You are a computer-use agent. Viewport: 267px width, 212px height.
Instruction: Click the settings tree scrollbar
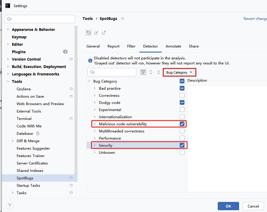pos(76,100)
